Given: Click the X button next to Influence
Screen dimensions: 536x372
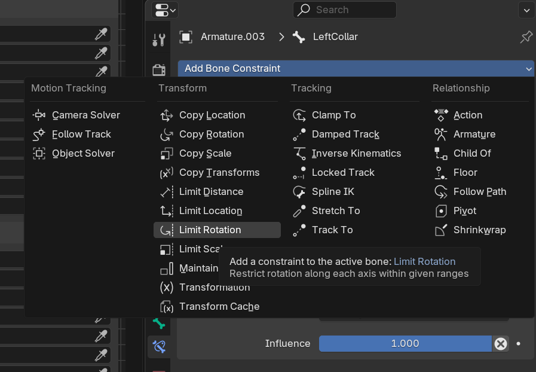Looking at the screenshot, I should 501,344.
